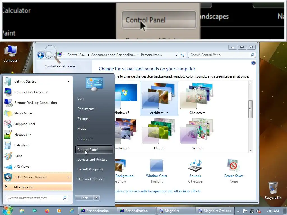Expand All Programs list
Screen dimensions: 287x215
click(x=38, y=187)
